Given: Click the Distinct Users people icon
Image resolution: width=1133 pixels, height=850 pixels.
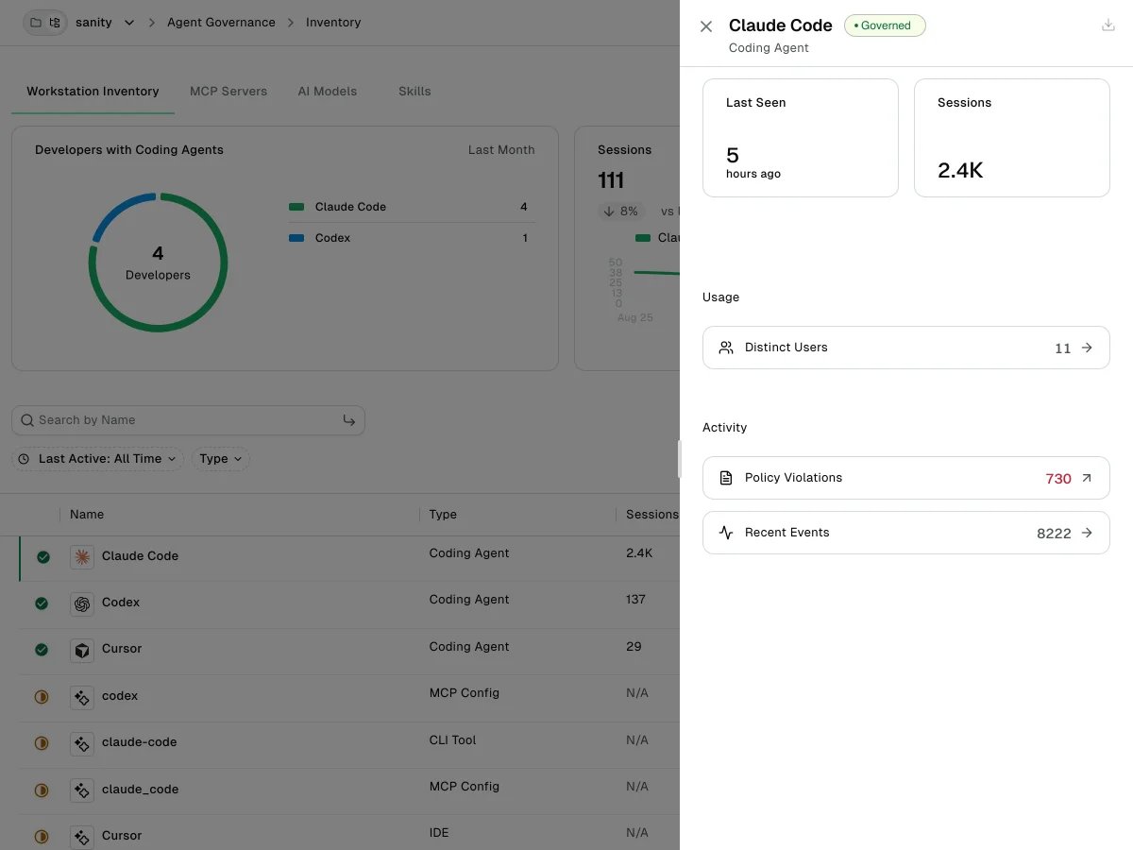Looking at the screenshot, I should pyautogui.click(x=726, y=348).
